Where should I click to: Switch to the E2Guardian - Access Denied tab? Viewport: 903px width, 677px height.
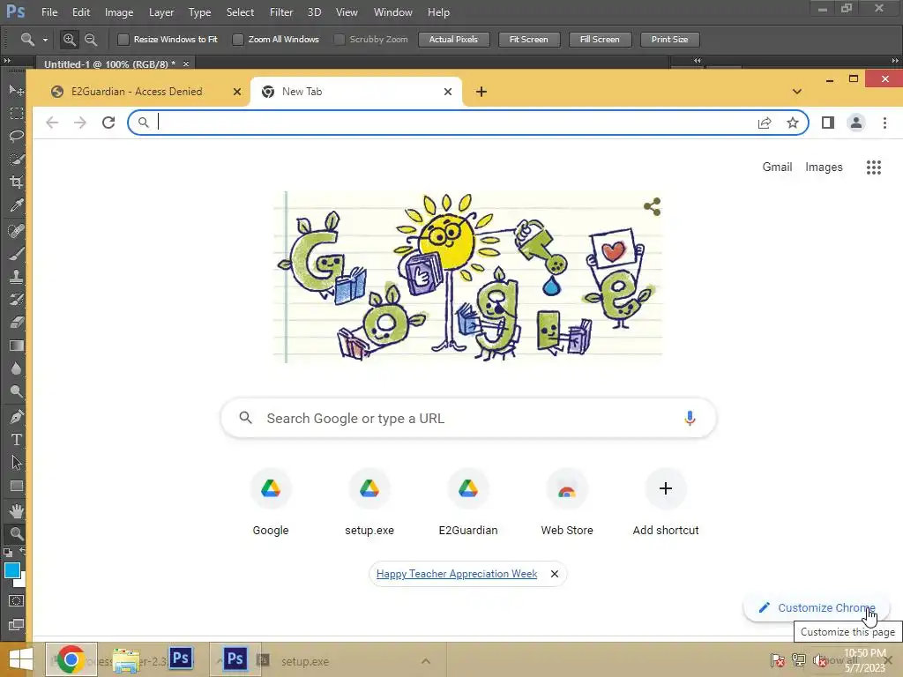[x=137, y=92]
